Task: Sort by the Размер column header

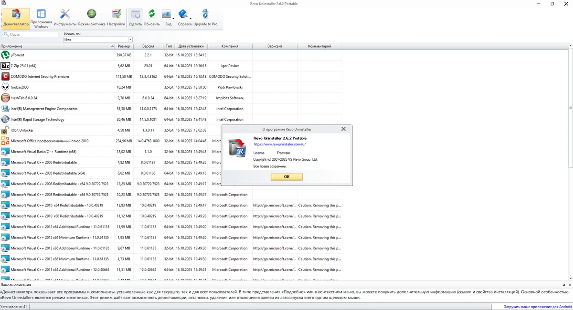Action: (124, 46)
